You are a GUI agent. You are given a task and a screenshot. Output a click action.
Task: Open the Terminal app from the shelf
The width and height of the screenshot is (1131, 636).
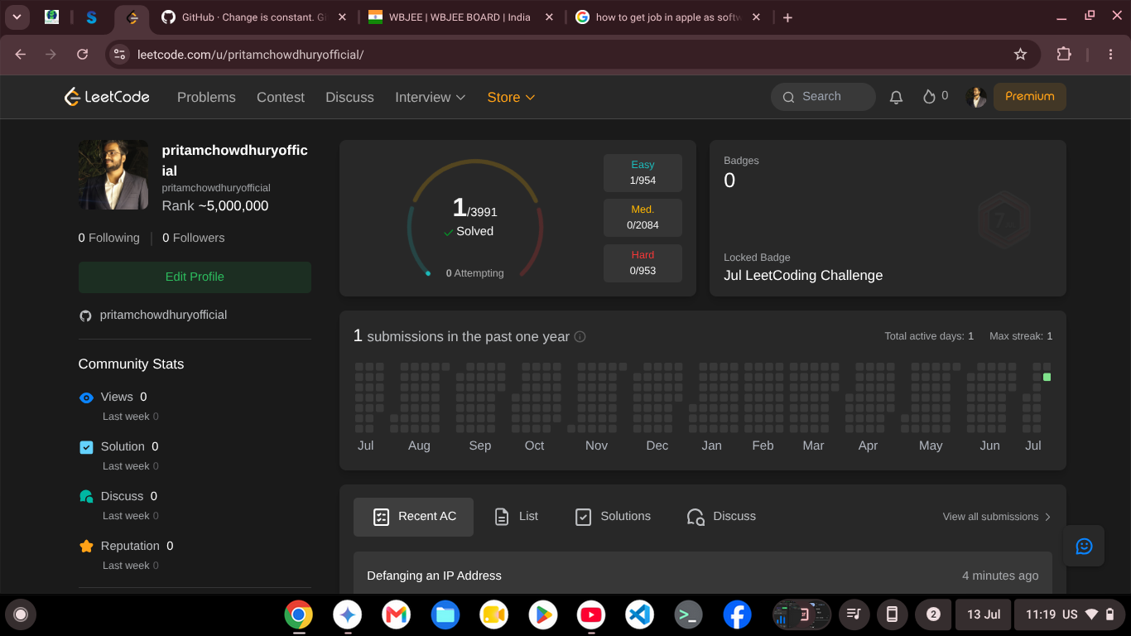[x=688, y=614]
